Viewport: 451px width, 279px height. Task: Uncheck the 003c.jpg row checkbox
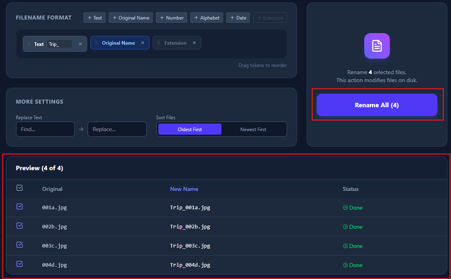(20, 245)
